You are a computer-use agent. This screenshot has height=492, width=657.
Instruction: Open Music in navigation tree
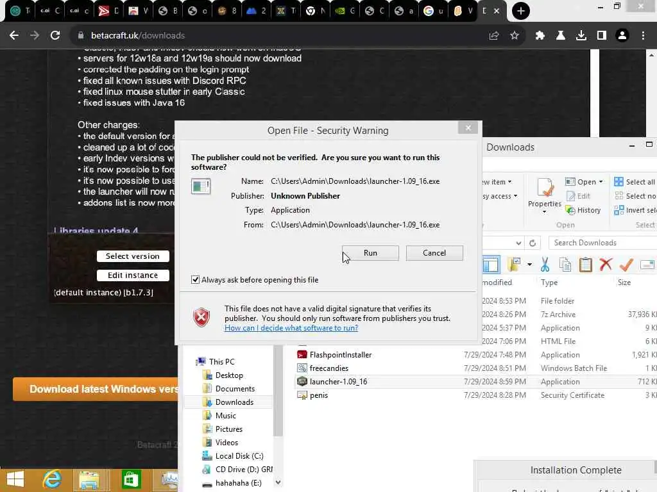tap(225, 415)
